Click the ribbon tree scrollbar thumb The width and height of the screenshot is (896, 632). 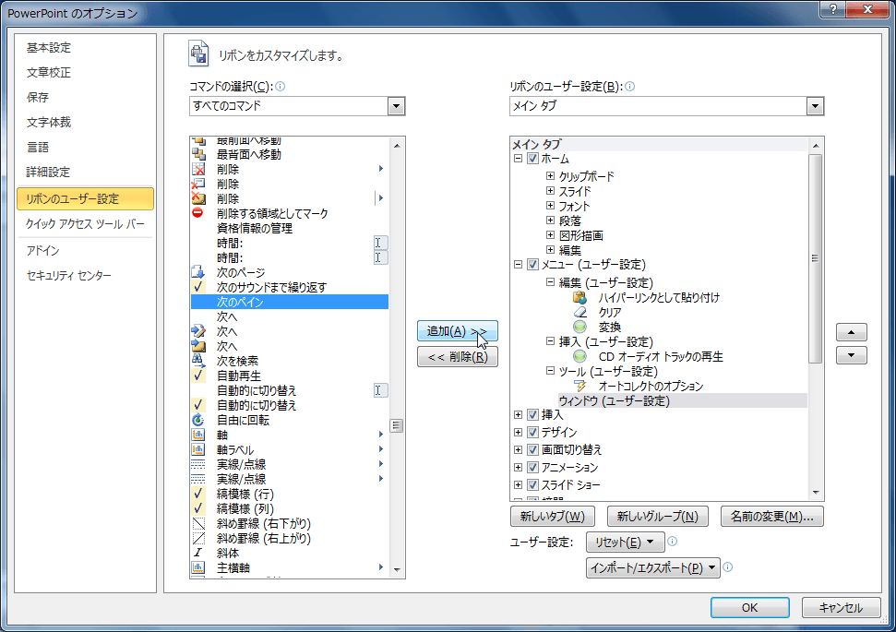[816, 258]
